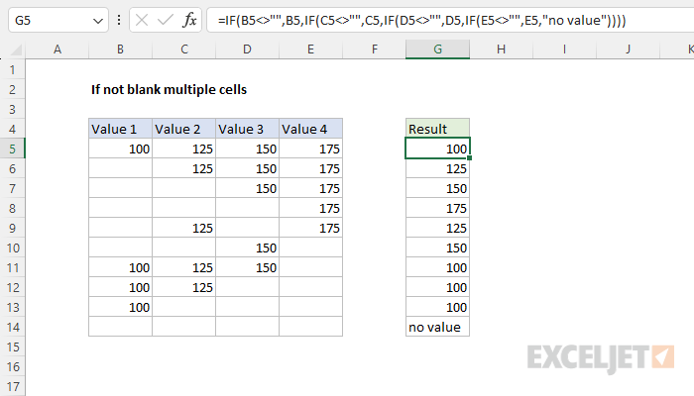Image resolution: width=694 pixels, height=396 pixels.
Task: Click the 'If not blank multiple cells' title
Action: pos(169,89)
